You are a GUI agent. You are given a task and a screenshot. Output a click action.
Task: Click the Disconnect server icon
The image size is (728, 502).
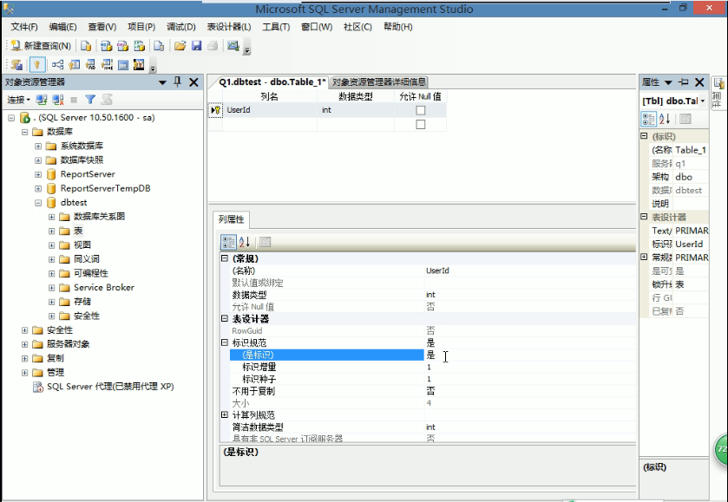pyautogui.click(x=58, y=100)
